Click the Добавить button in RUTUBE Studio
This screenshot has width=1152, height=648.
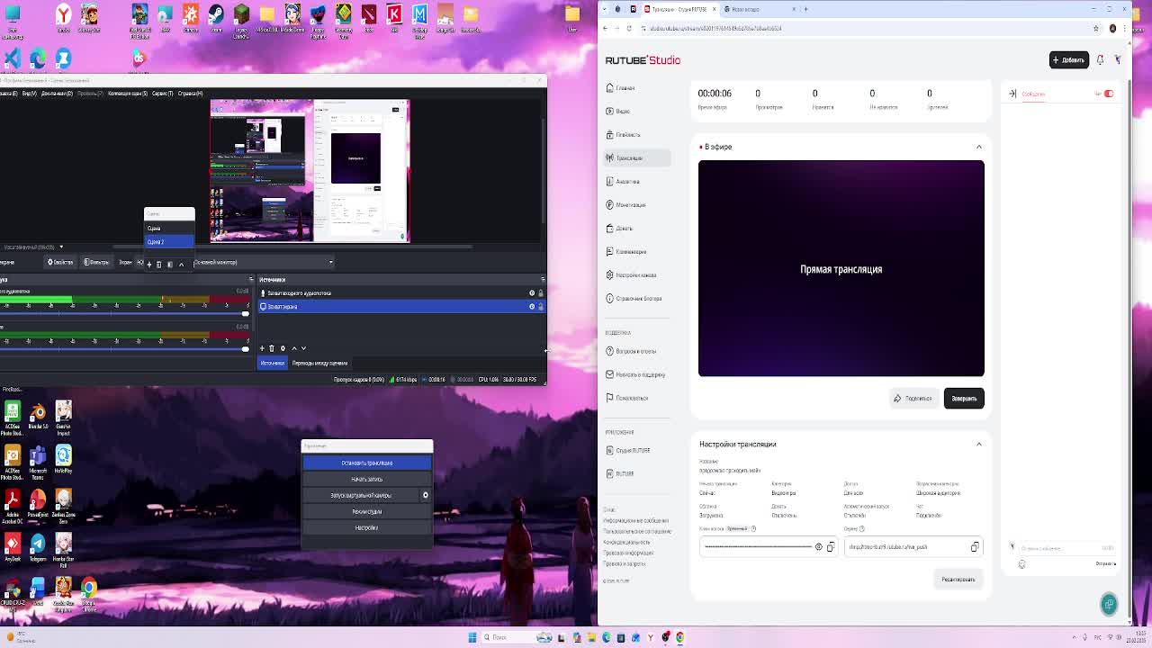click(1069, 59)
